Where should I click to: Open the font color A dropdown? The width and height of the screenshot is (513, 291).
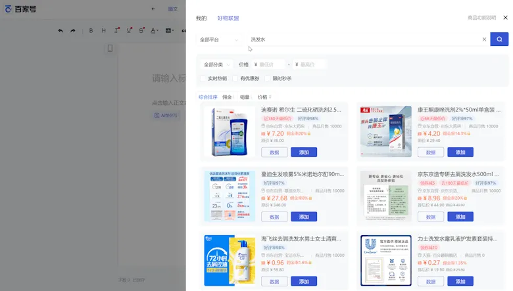pos(154,31)
